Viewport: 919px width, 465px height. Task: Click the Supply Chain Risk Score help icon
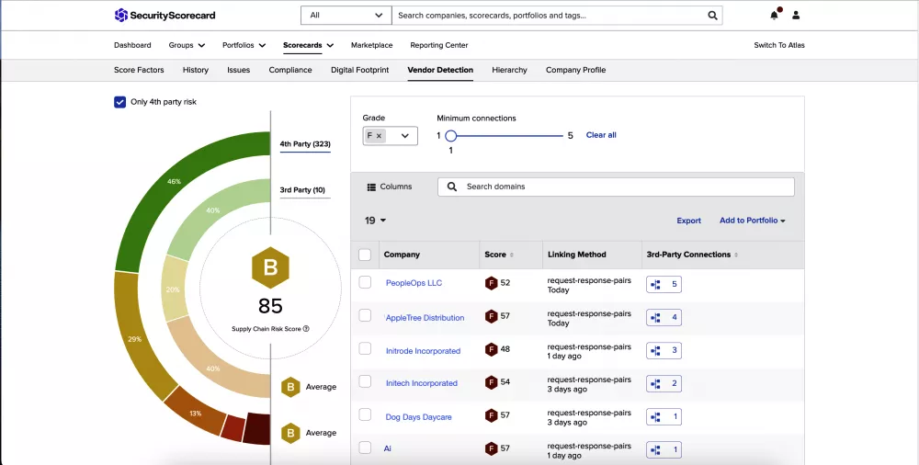pyautogui.click(x=306, y=329)
